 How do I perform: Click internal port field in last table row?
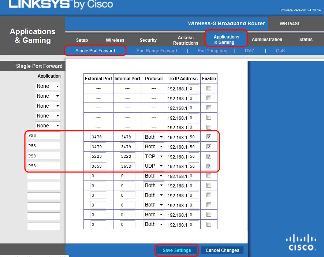coord(127,224)
